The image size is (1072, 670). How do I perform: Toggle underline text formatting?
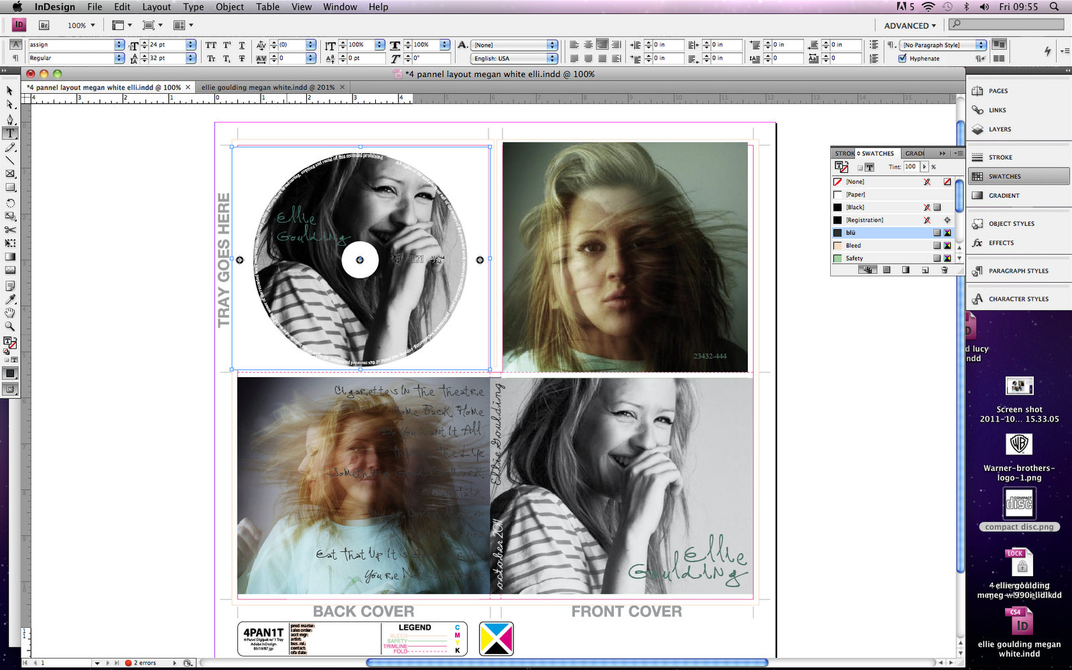(x=242, y=45)
